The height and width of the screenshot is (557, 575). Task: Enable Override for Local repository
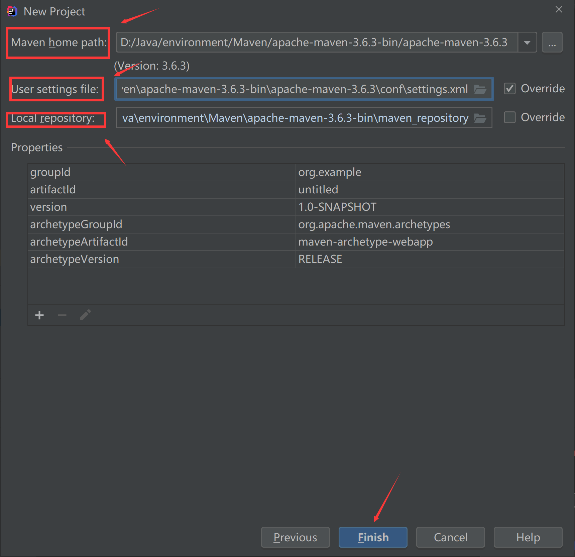pos(510,117)
